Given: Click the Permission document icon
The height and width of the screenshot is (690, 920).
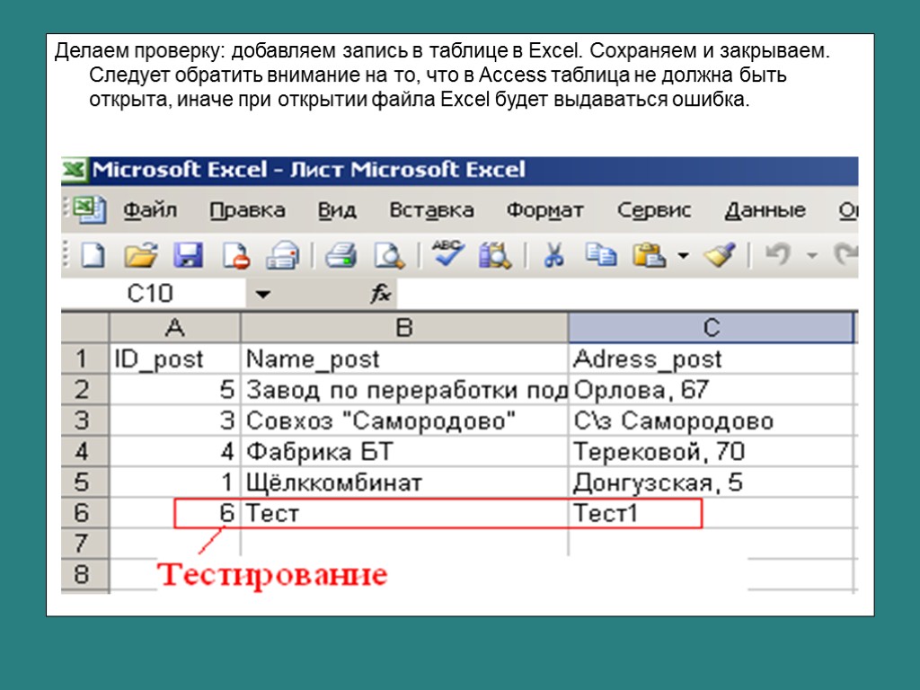Looking at the screenshot, I should tap(236, 255).
